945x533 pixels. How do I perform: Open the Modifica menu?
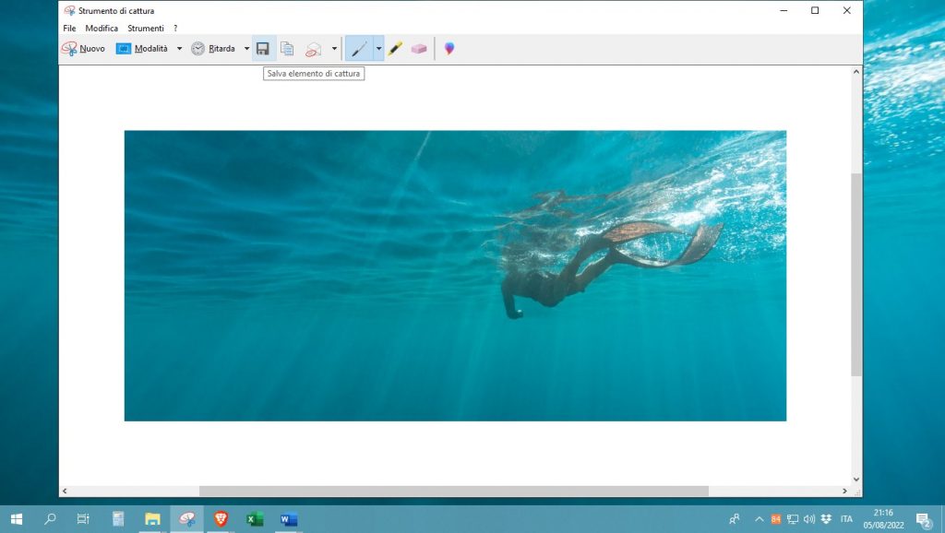[102, 29]
